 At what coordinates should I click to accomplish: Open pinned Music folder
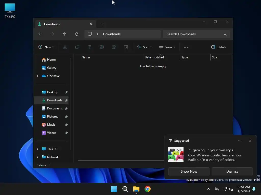[x=51, y=125]
